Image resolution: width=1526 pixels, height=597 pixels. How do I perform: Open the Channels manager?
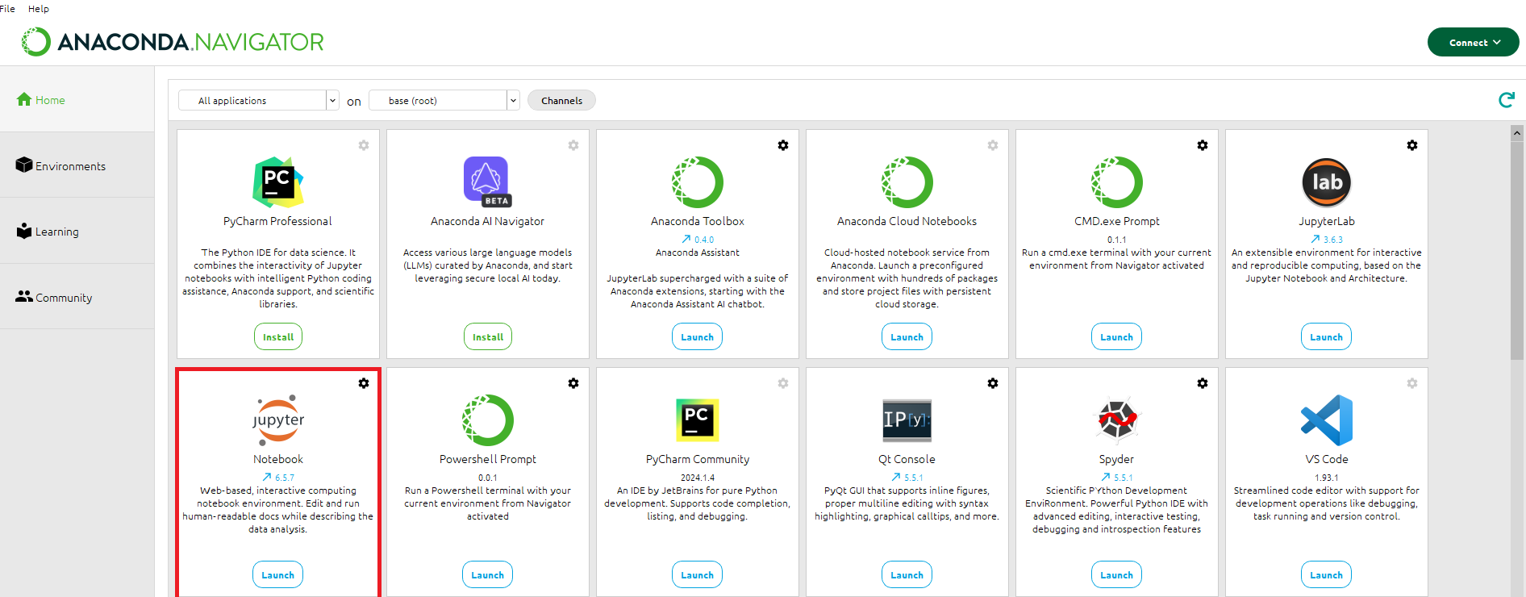(561, 100)
